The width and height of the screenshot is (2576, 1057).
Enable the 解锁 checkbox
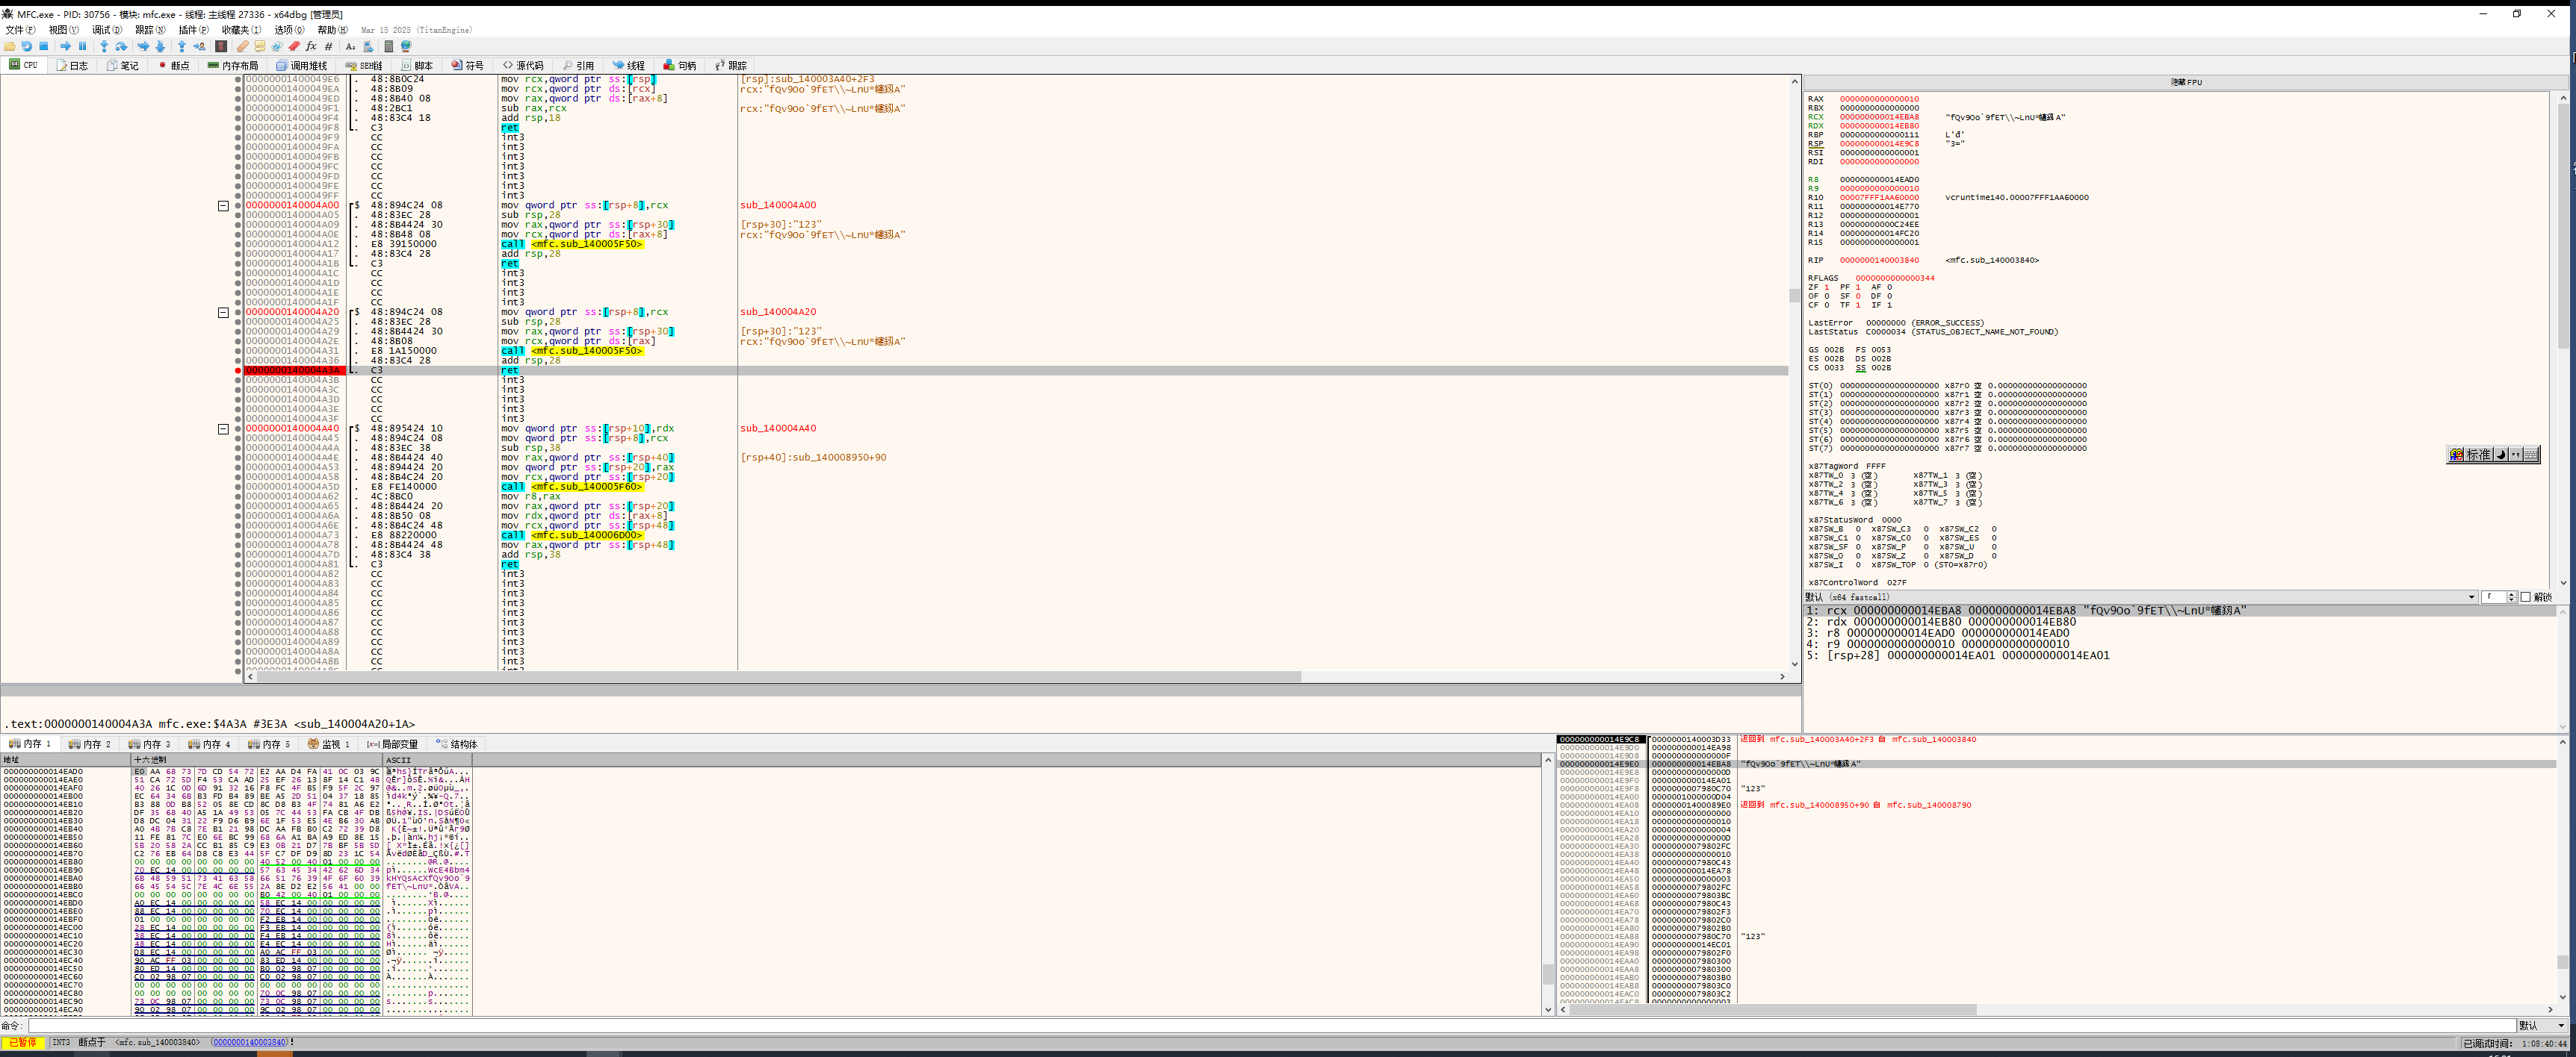tap(2525, 597)
